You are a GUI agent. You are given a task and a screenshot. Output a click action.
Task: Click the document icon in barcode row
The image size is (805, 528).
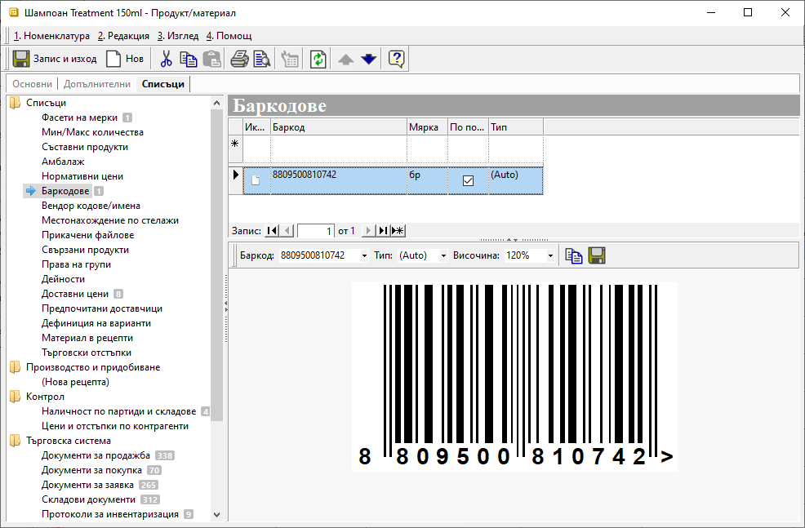[256, 180]
